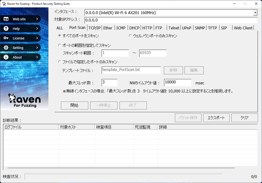
Task: Select すべてのポートをスキャン radio button
Action: (x=59, y=35)
